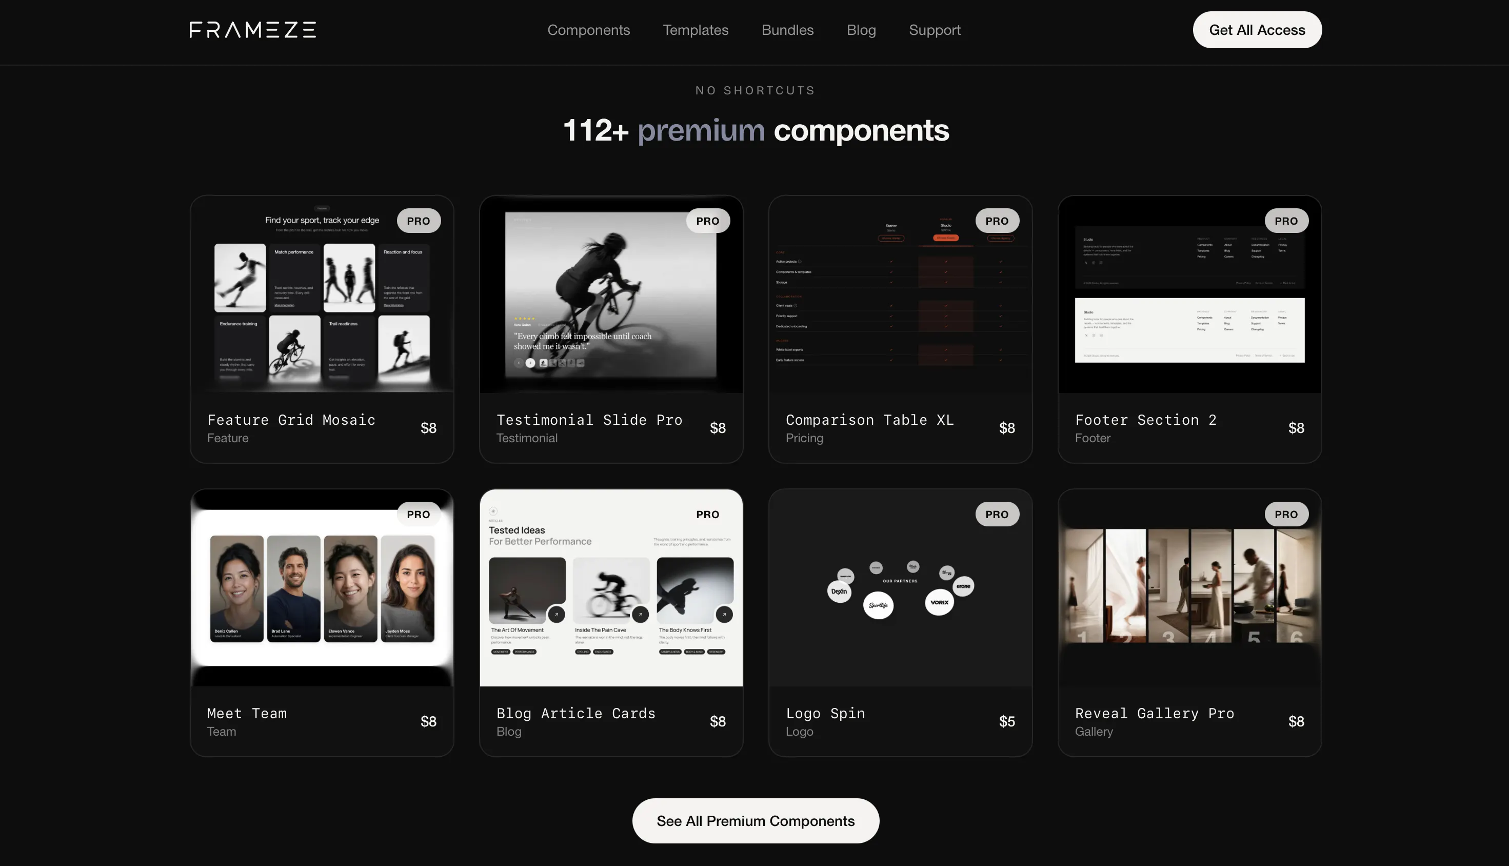Click PRO badge on Logo Spin card
Screen dimensions: 1509x866
(997, 514)
